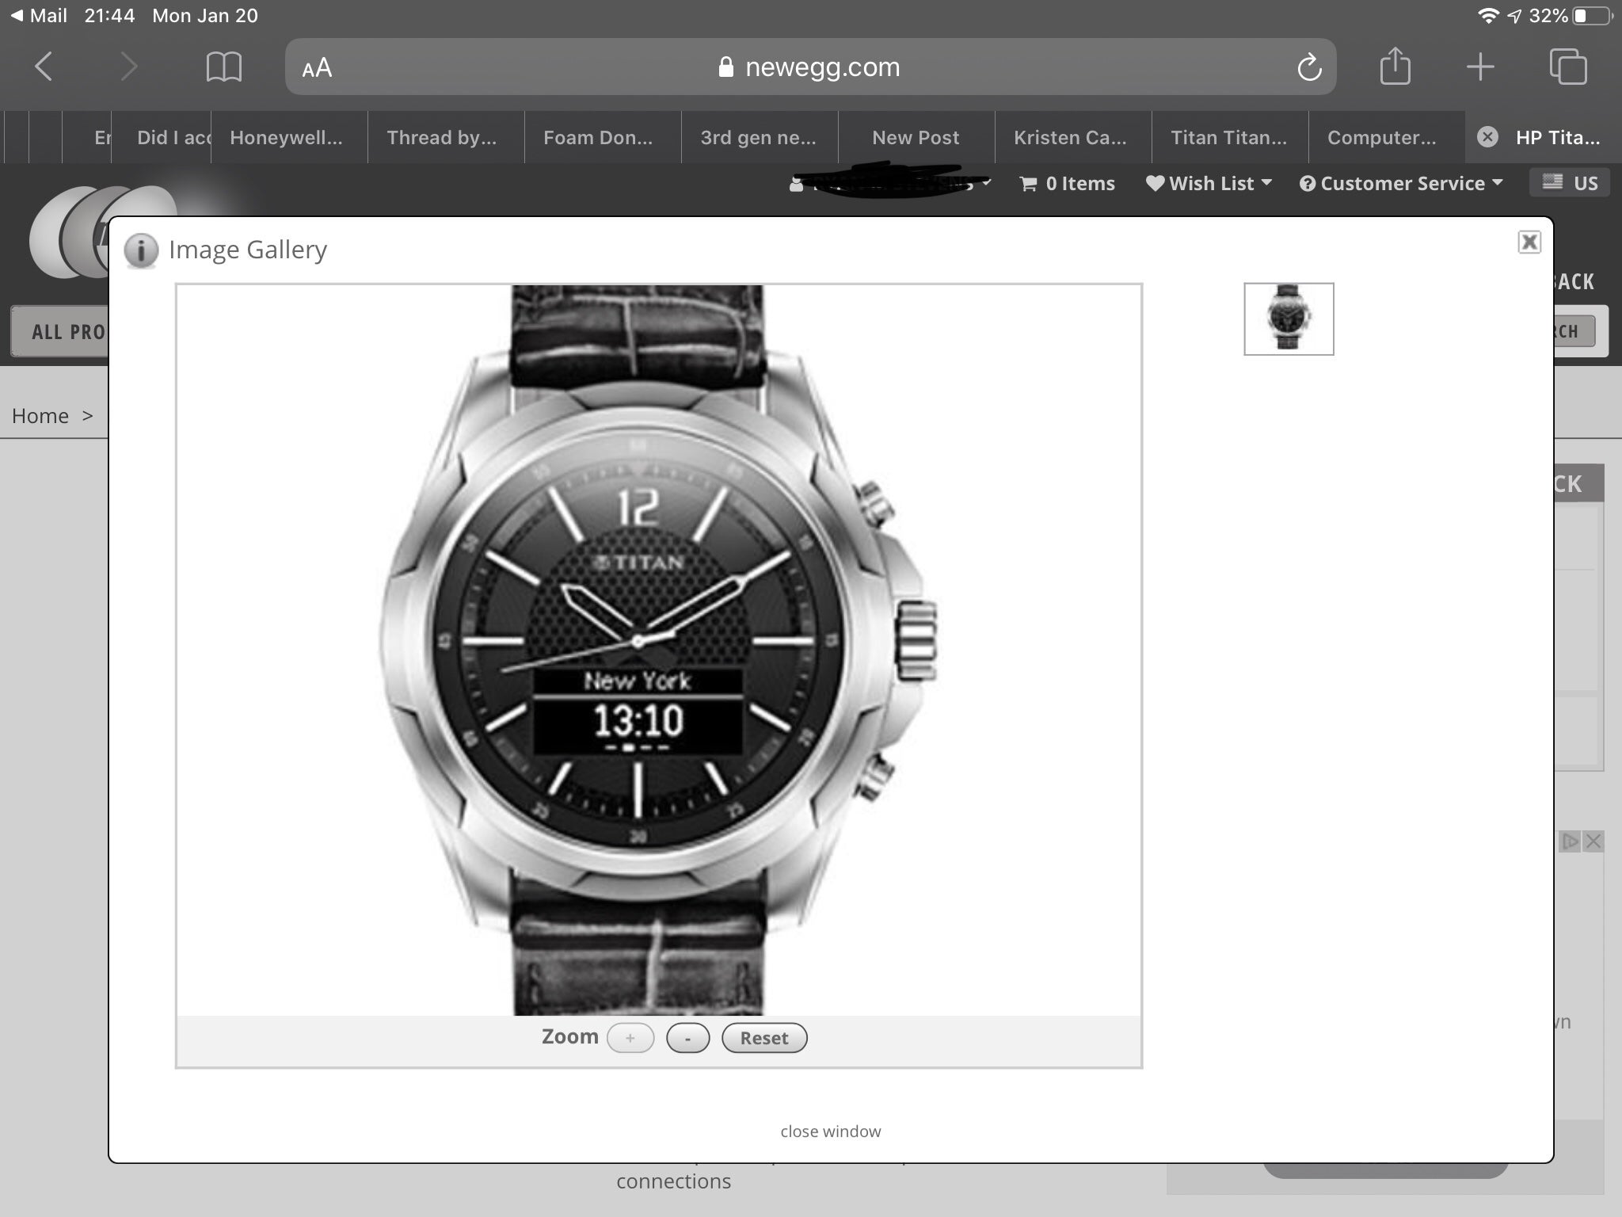Click the Reset zoom button

click(763, 1037)
